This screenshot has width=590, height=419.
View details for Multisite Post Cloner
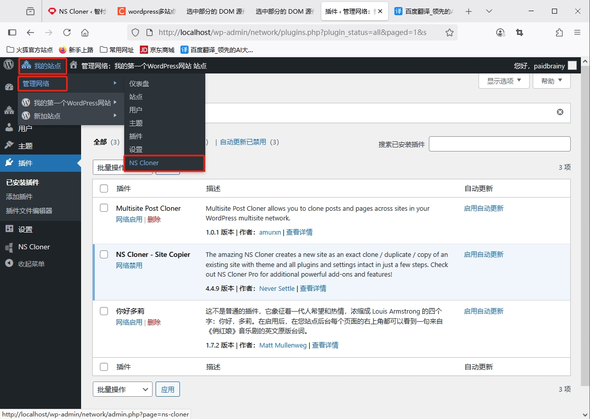299,232
